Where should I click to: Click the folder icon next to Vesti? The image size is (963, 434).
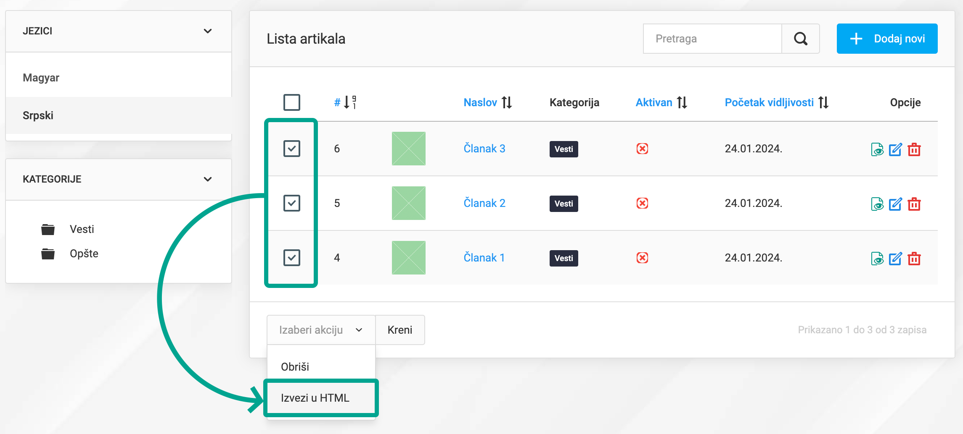coord(48,229)
